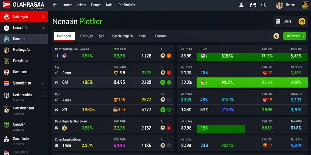Toggle the green circle pair in OM row
This screenshot has height=155, width=311.
point(166,82)
